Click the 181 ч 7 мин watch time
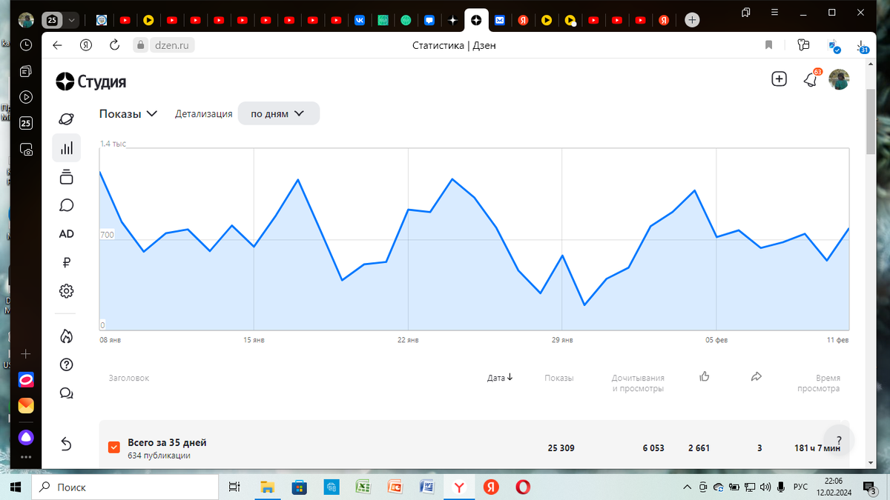The width and height of the screenshot is (890, 500). point(817,448)
